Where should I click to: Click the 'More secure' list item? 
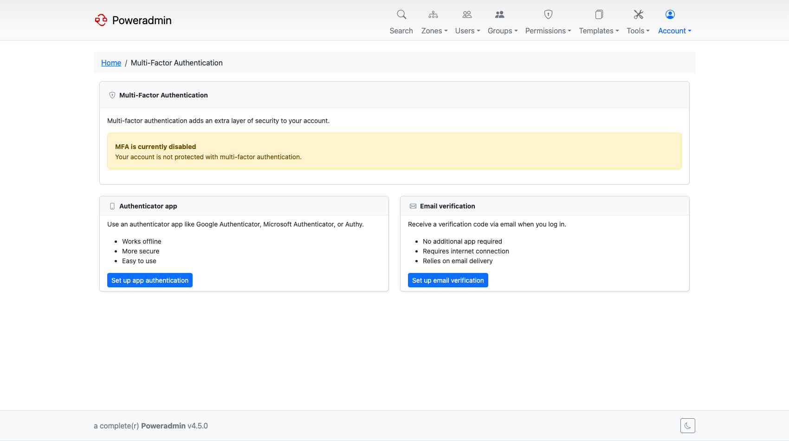pos(141,251)
